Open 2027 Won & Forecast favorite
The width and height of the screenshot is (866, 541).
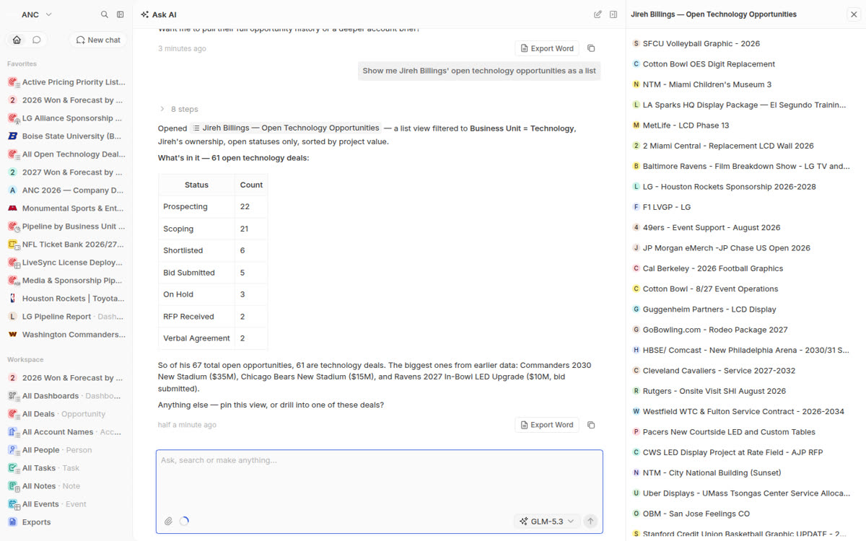tap(66, 172)
